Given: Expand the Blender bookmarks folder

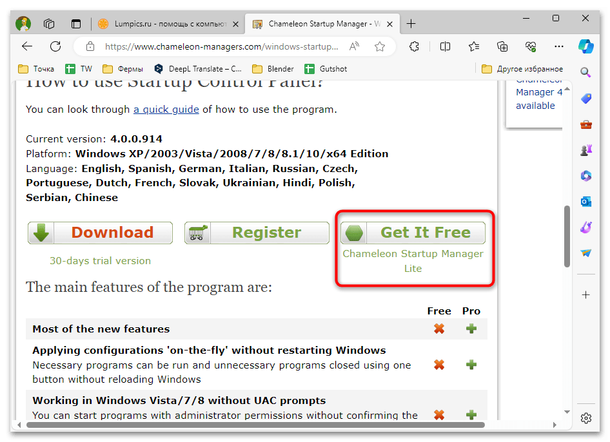Looking at the screenshot, I should pyautogui.click(x=273, y=69).
